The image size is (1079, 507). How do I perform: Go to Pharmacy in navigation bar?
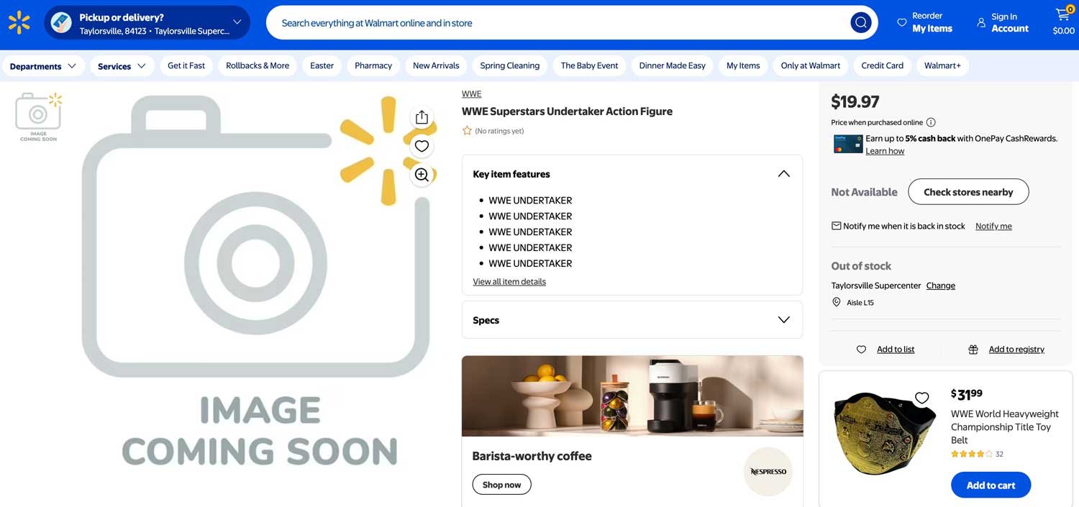(x=373, y=65)
